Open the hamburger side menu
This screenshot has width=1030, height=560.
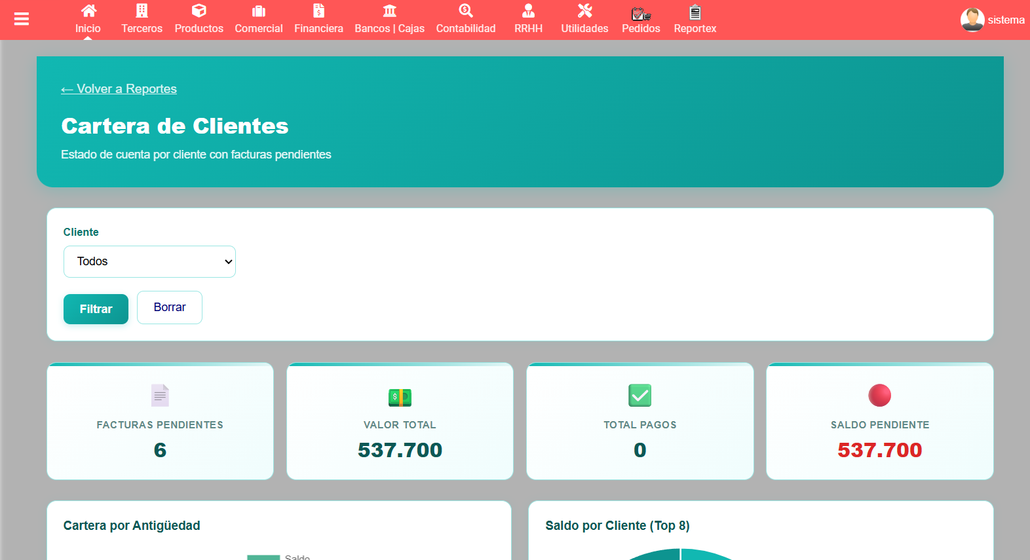(x=22, y=20)
